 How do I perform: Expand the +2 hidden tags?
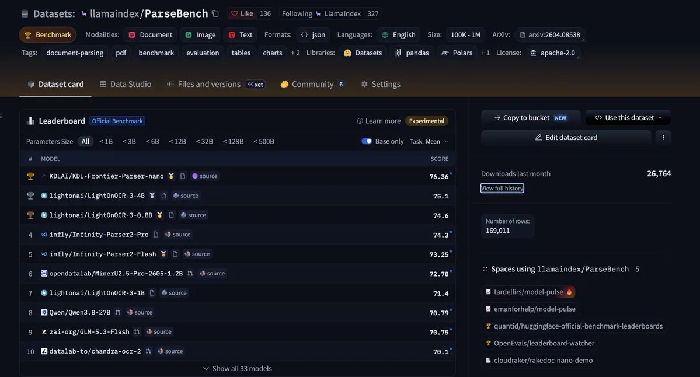(295, 53)
